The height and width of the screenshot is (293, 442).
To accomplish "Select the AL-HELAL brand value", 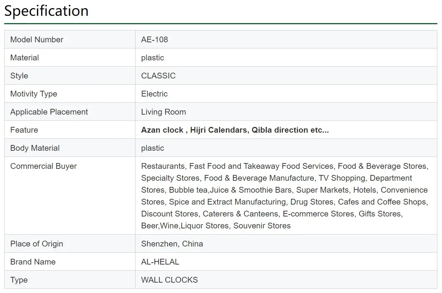I will tap(160, 262).
